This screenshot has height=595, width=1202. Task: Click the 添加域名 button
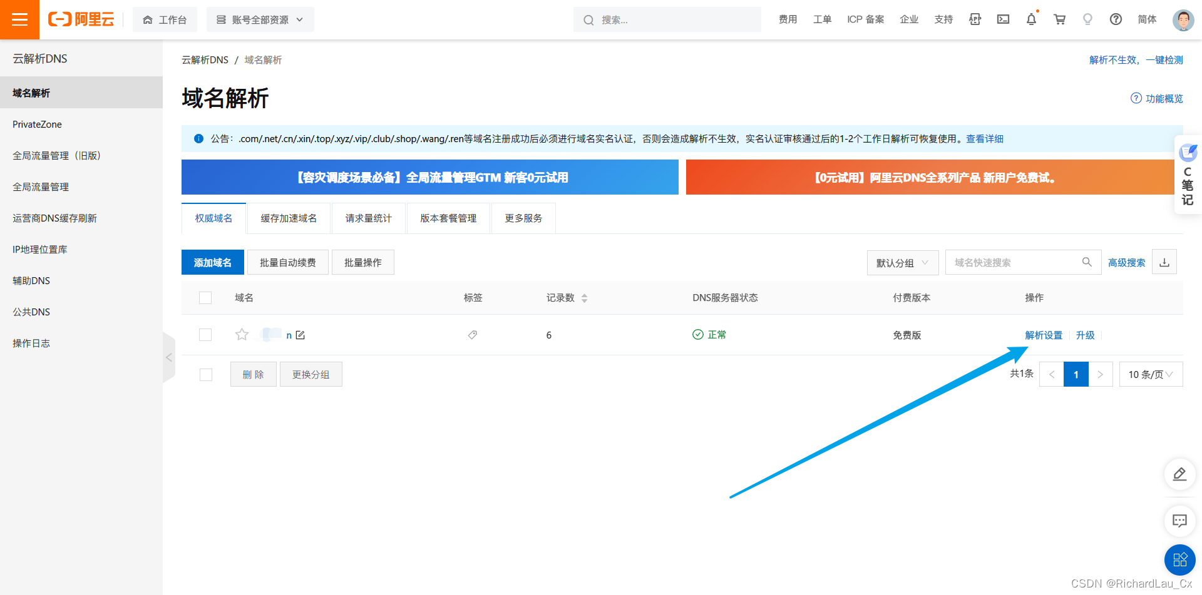[213, 262]
